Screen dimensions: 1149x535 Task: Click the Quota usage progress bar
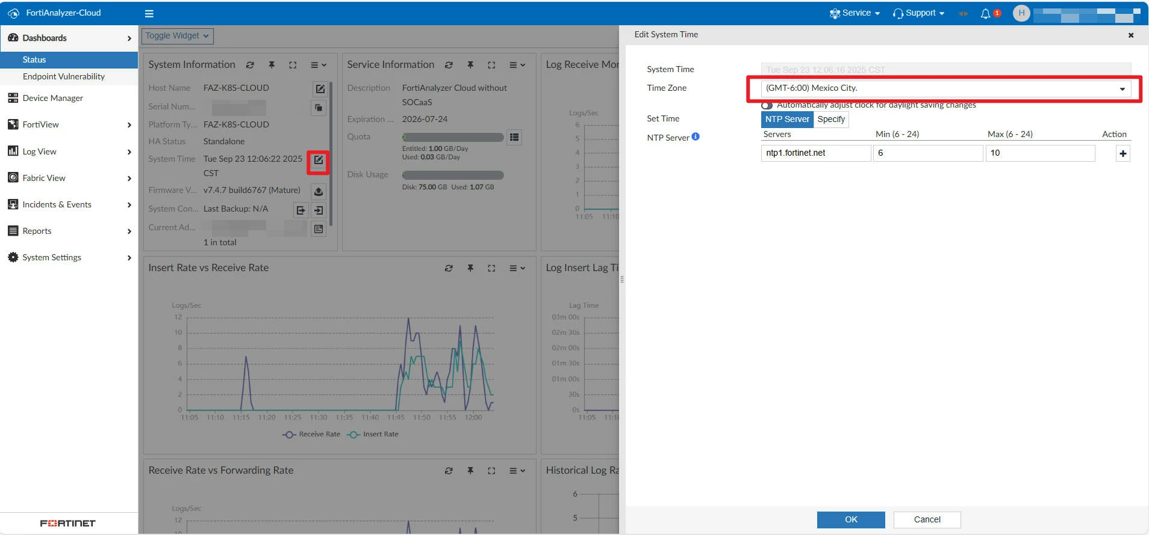pos(453,137)
